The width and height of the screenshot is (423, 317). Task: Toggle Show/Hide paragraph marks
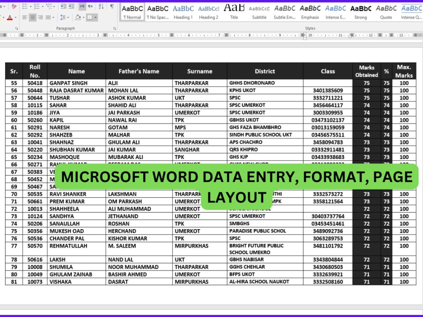pyautogui.click(x=112, y=6)
